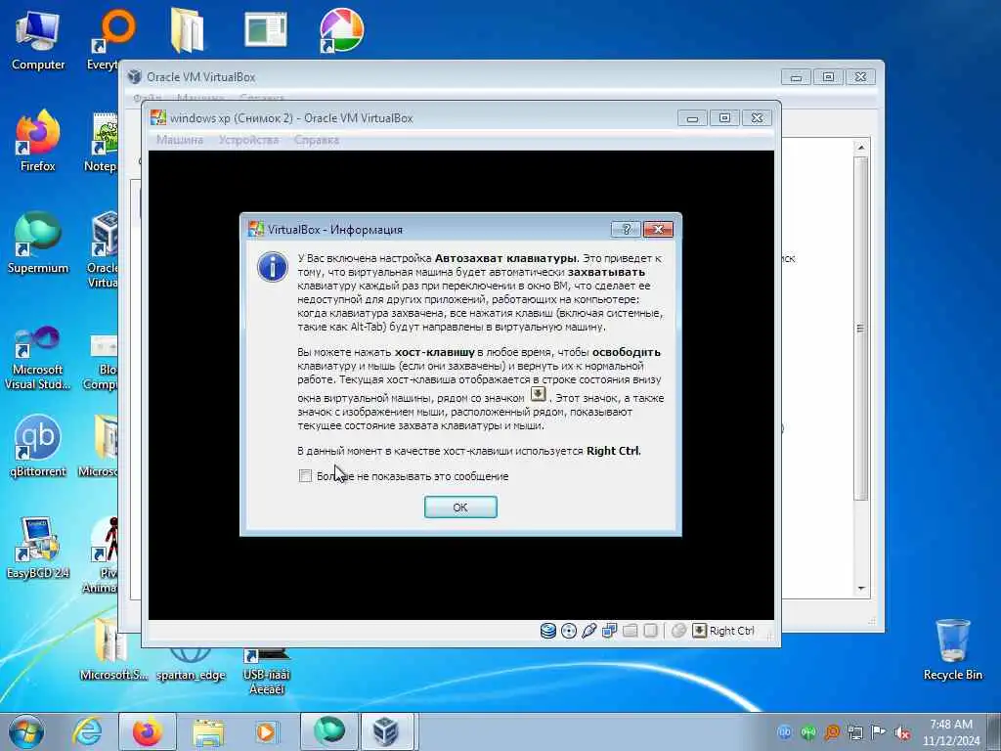Image resolution: width=1001 pixels, height=751 pixels.
Task: Select the colorful Picasa-style desktop shortcut
Action: coord(341,30)
